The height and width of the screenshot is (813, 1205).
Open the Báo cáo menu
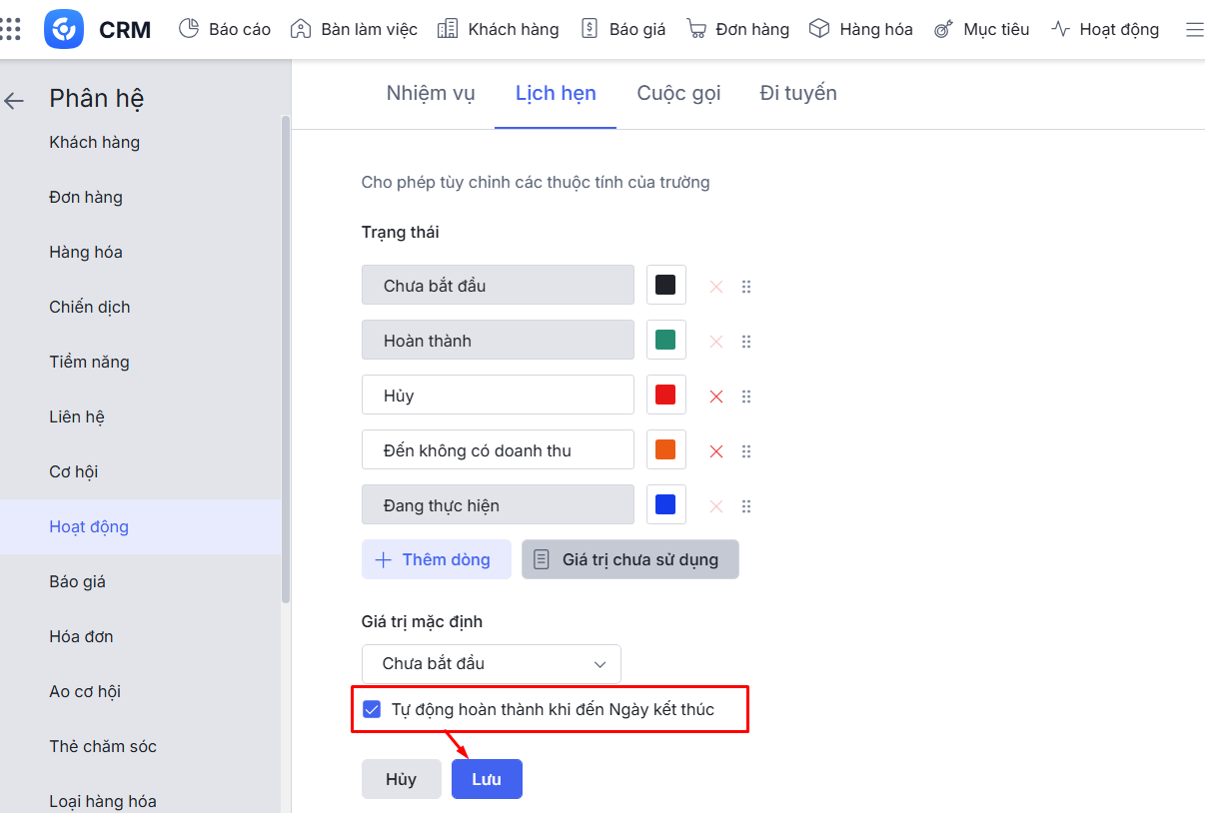pyautogui.click(x=225, y=29)
